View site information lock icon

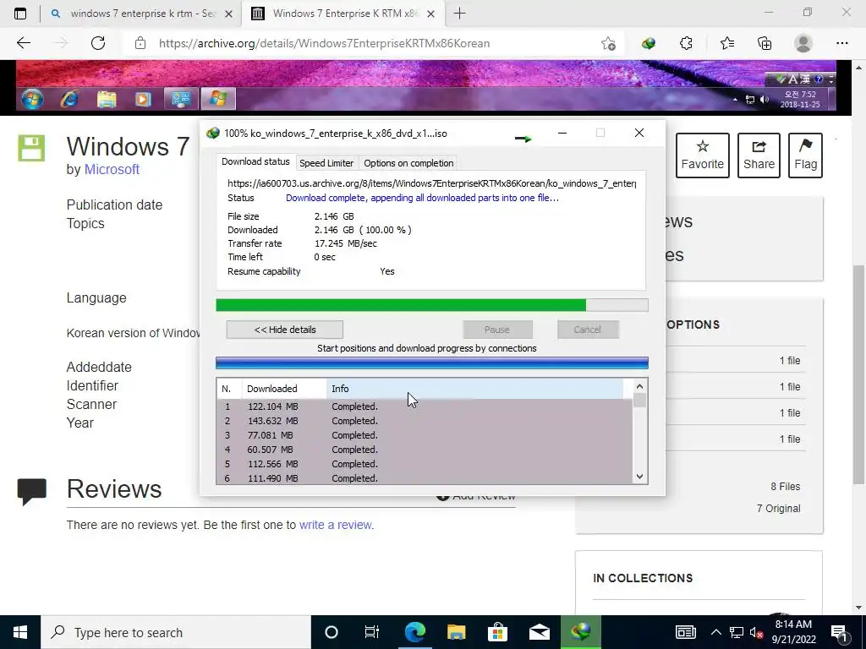140,43
